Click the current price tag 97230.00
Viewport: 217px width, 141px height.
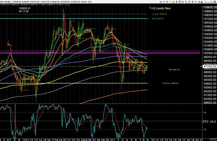tap(210, 67)
